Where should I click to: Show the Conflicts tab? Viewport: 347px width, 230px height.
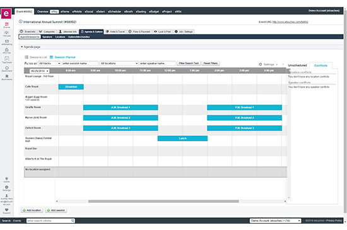[x=321, y=66]
